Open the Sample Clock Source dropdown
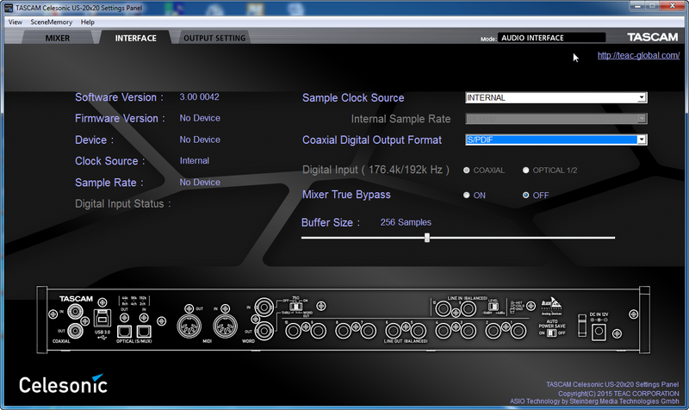Screen dimensions: 689x410 tap(556, 97)
